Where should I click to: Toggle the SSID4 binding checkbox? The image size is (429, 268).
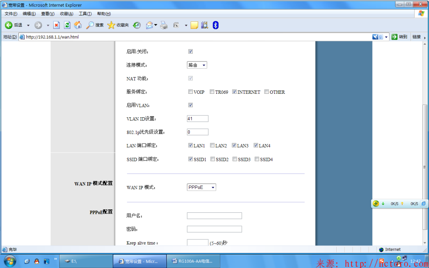pos(257,159)
